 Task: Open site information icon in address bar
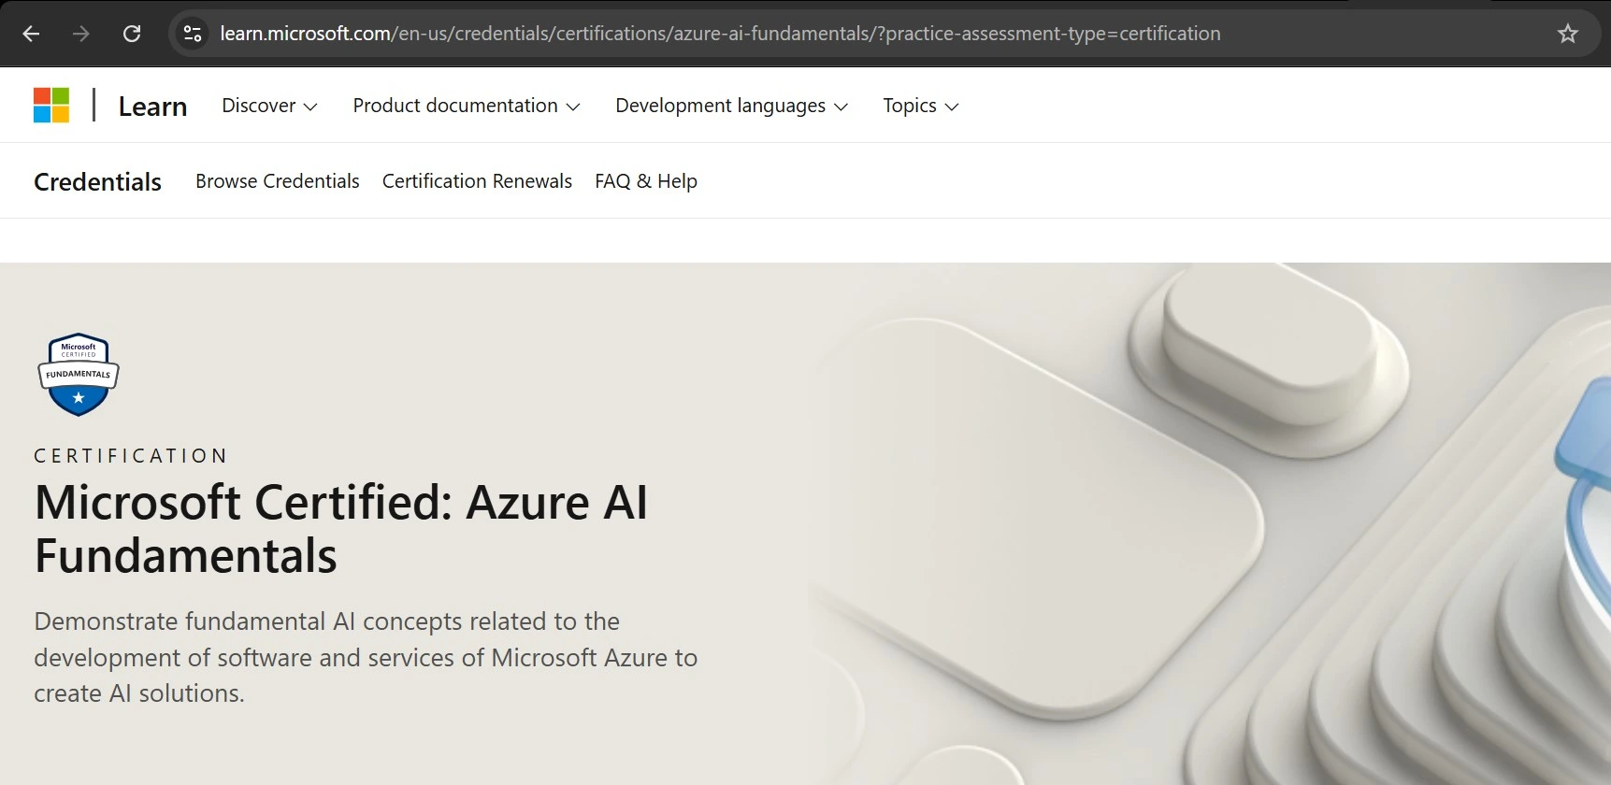click(193, 34)
